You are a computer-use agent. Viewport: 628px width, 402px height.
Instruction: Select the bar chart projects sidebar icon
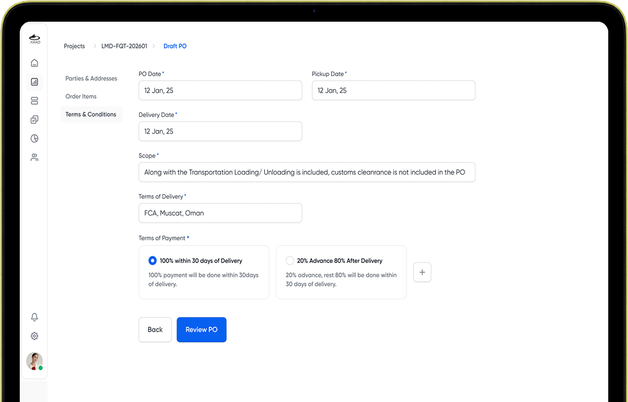point(34,82)
